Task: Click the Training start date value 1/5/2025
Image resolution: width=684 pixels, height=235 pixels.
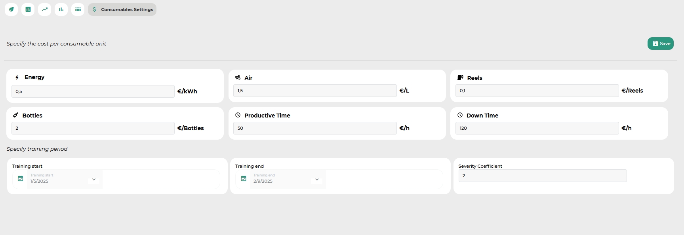Action: [x=40, y=181]
